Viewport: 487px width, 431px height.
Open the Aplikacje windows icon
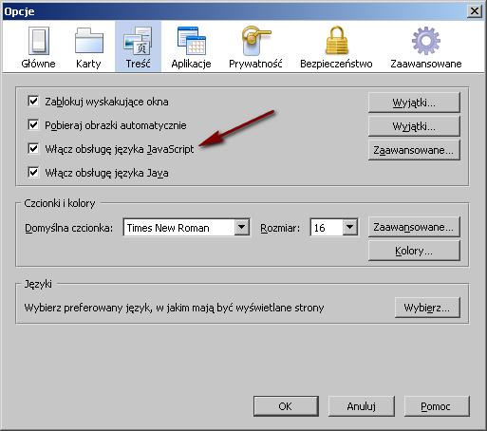click(x=192, y=41)
